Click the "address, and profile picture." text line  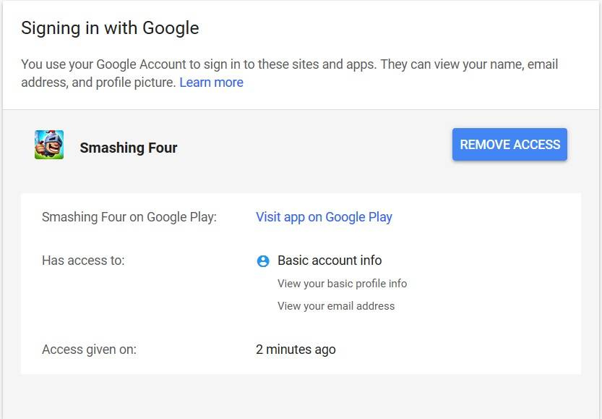(x=98, y=82)
